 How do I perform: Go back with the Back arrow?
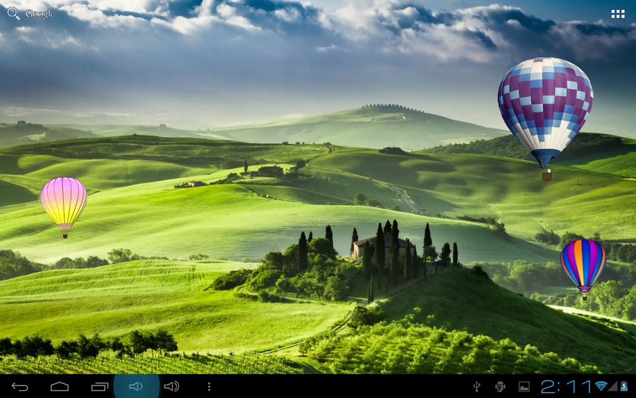coord(20,387)
